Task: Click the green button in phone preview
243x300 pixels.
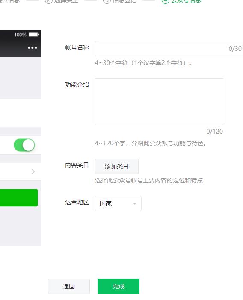Action: point(19,198)
